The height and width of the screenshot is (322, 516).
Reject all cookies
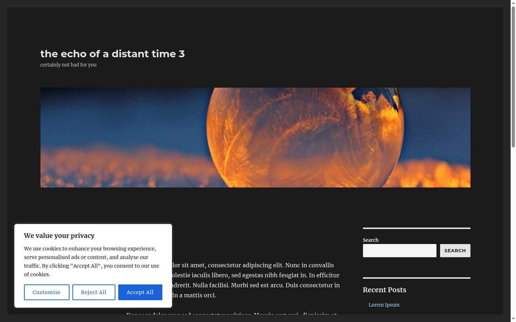coord(94,292)
